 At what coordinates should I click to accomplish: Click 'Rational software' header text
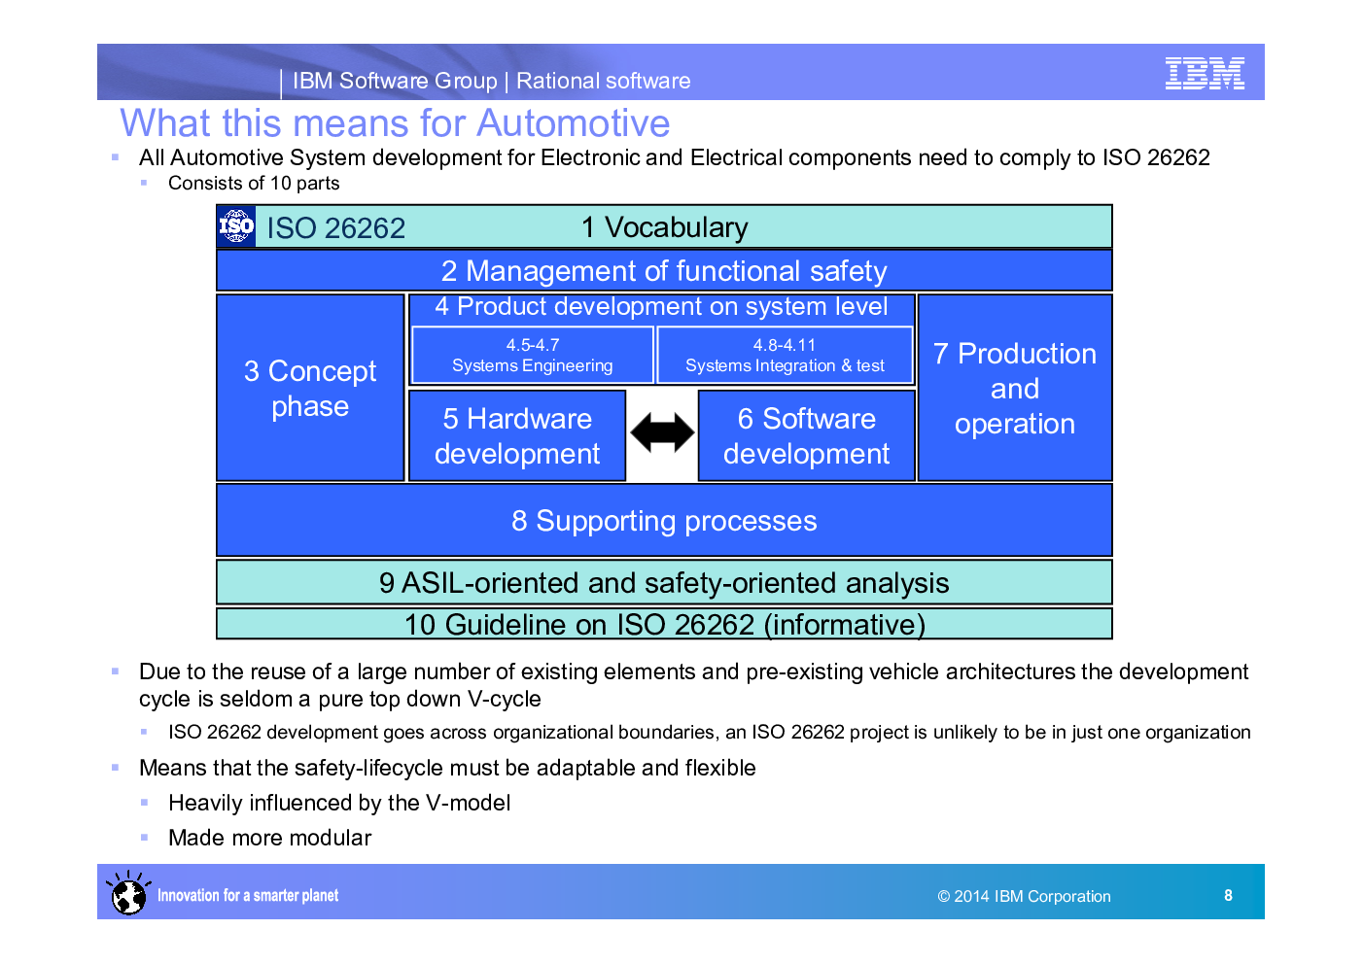[604, 81]
